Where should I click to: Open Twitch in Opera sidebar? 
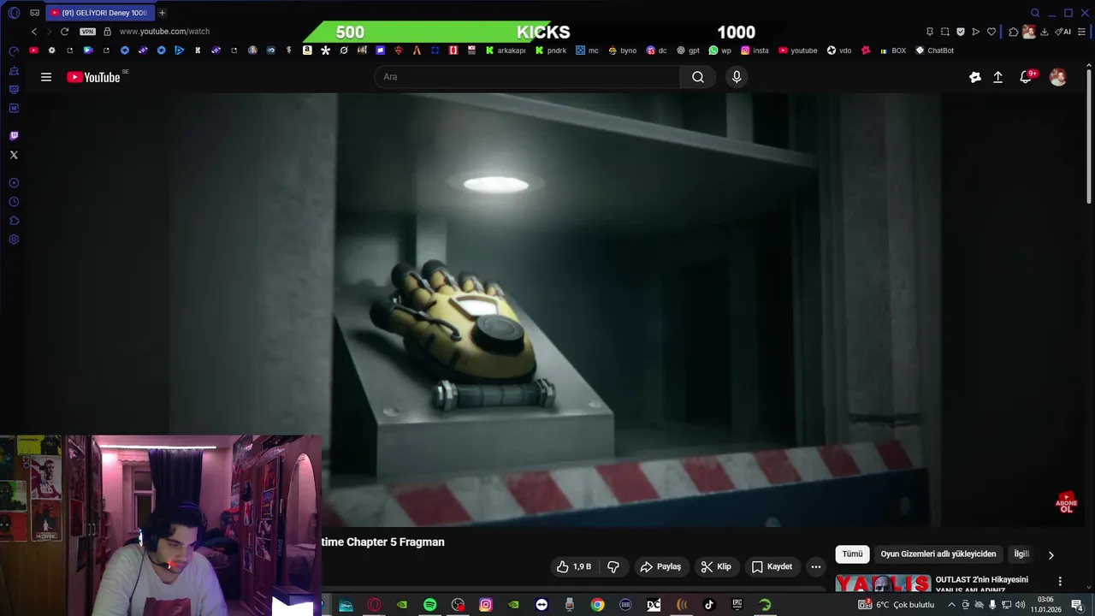[14, 135]
